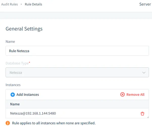Click the blue plus Add Instances icon

click(13, 95)
